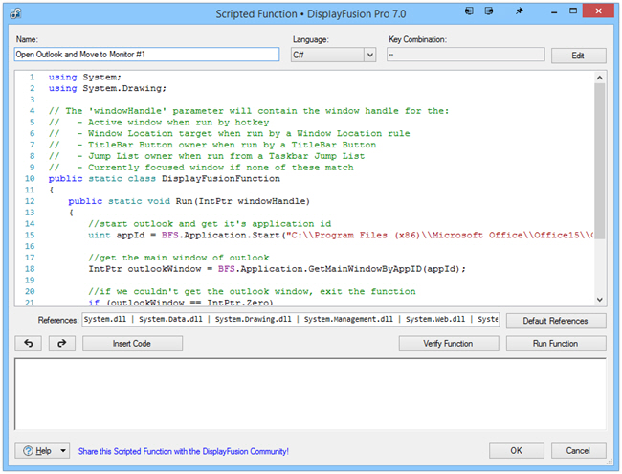Click inside the Name text field
This screenshot has height=474, width=622.
click(146, 55)
